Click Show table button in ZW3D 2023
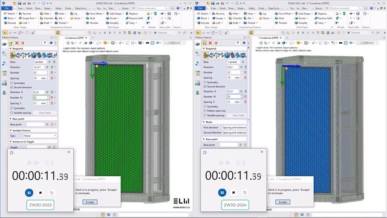This screenshot has height=218, width=387. [45, 113]
